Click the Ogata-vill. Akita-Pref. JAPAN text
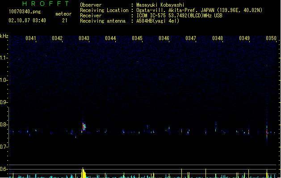Screen dimensions: 281x178 point(175,10)
